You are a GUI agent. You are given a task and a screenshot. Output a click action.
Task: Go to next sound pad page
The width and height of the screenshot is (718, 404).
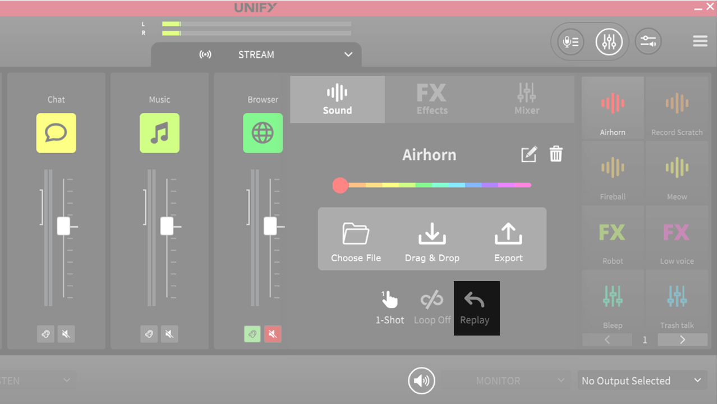point(683,339)
